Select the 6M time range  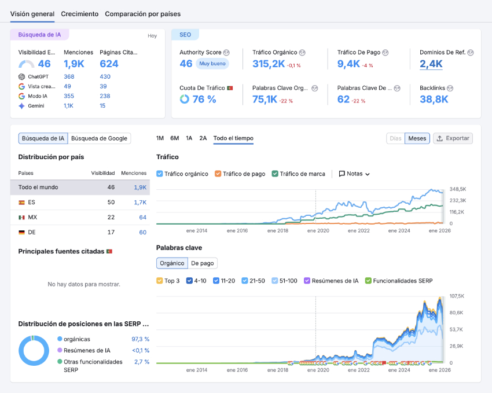point(174,138)
